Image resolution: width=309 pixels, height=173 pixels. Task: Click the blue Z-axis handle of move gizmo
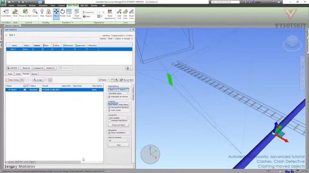coord(276,127)
